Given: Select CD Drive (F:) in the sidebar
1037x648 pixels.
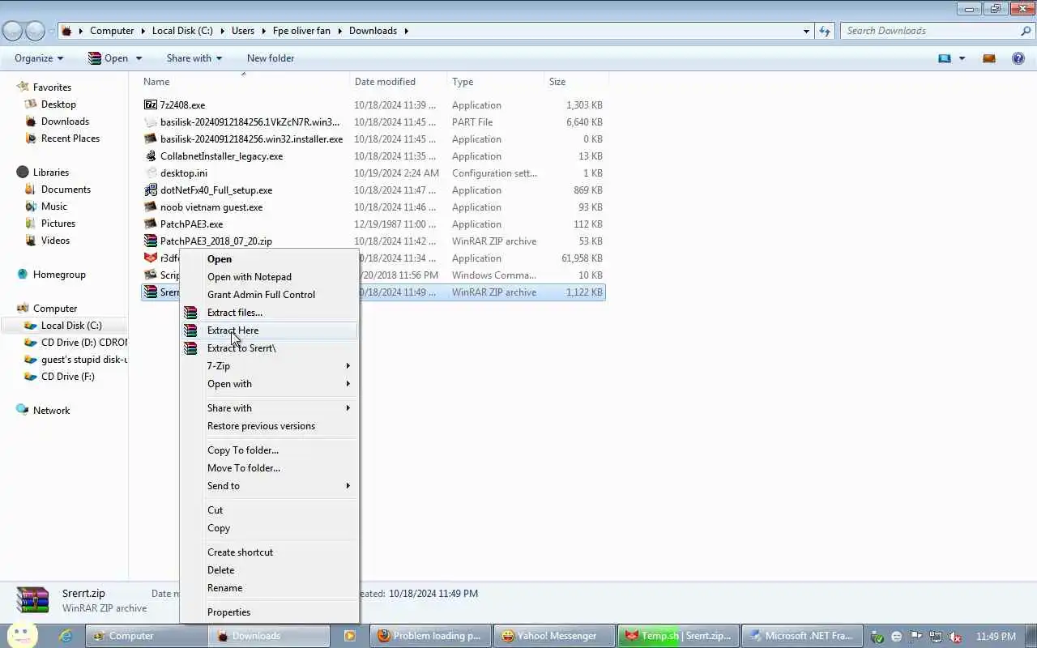Looking at the screenshot, I should click(x=67, y=377).
